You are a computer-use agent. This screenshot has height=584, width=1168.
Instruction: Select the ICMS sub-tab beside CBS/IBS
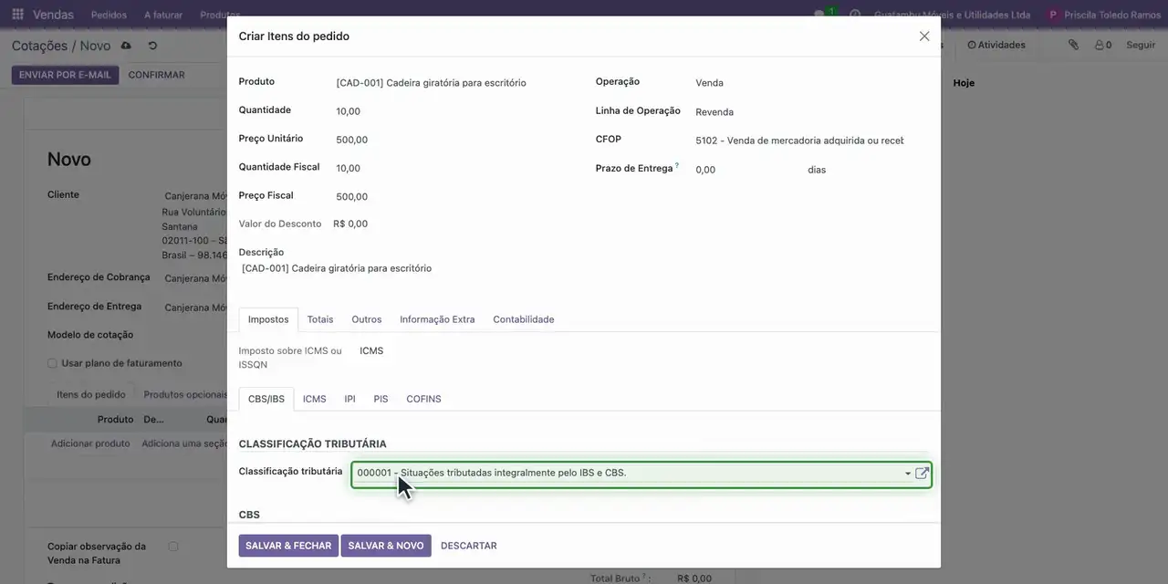click(315, 399)
